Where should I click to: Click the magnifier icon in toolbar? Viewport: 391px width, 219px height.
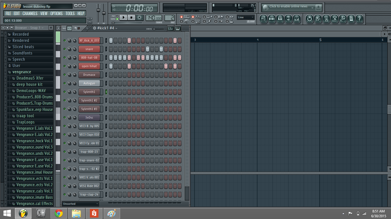[x=343, y=19]
